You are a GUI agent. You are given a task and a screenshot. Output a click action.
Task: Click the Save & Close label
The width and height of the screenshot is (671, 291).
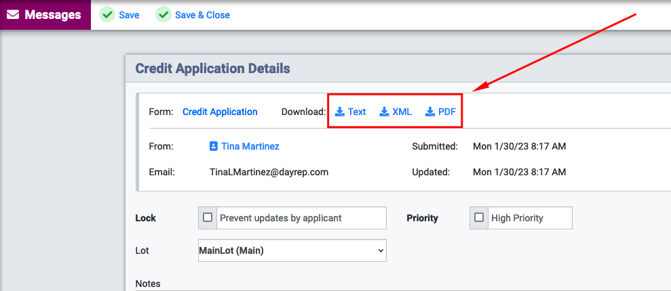point(202,15)
